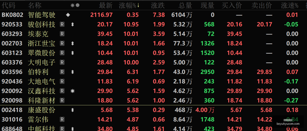
Task: Click the 代码 column header
Action: (x=9, y=6)
